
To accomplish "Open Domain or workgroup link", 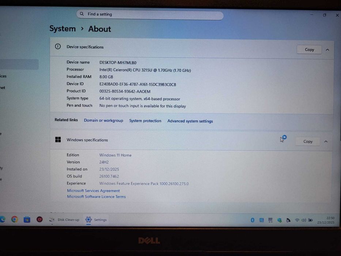I will tap(103, 120).
